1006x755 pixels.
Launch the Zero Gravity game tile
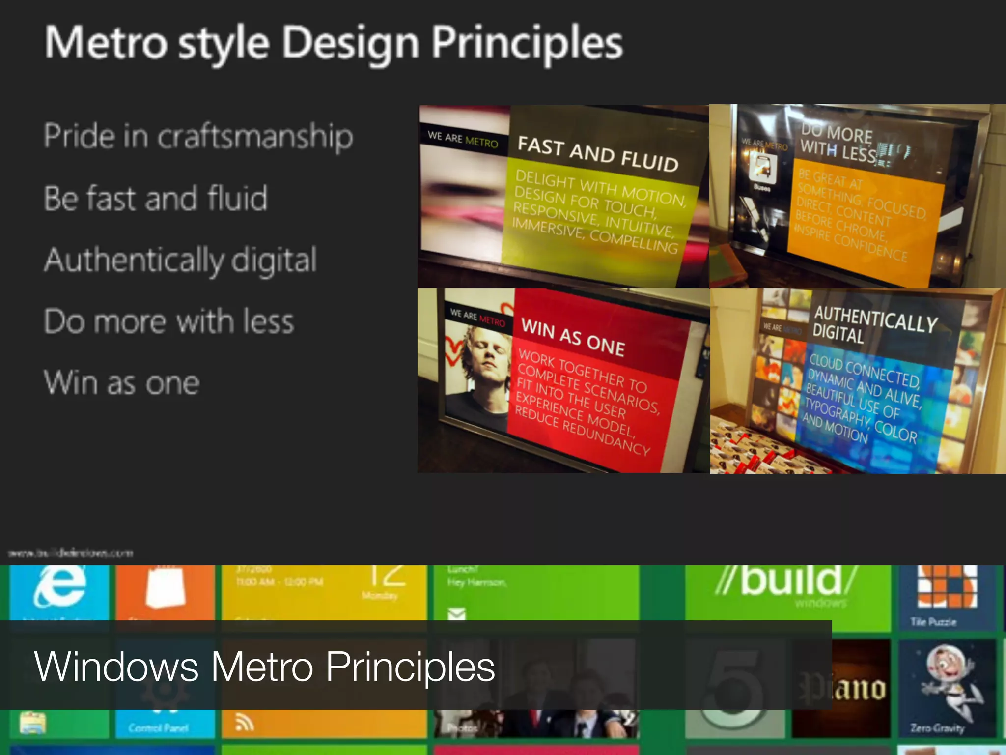point(948,688)
